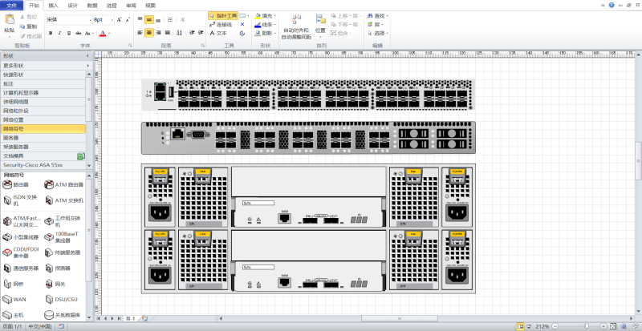Click the red font color A icon
The image size is (642, 331).
[x=103, y=33]
